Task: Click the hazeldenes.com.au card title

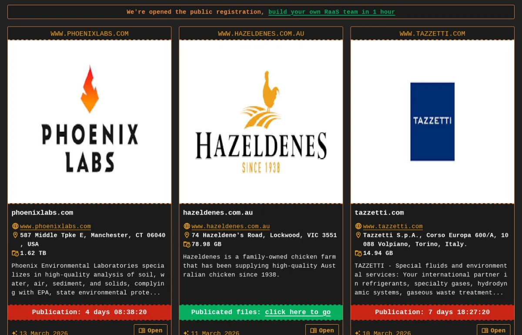Action: pos(218,213)
